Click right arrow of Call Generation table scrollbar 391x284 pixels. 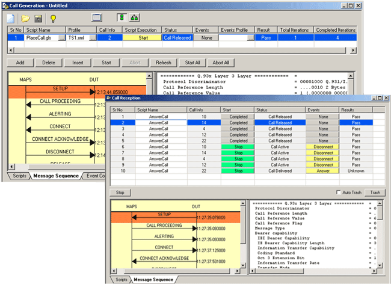(x=353, y=50)
